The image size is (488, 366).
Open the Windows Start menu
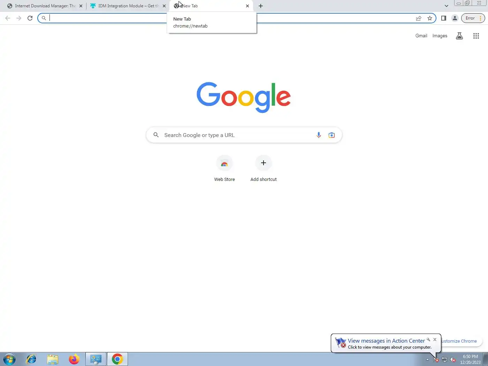[9, 359]
